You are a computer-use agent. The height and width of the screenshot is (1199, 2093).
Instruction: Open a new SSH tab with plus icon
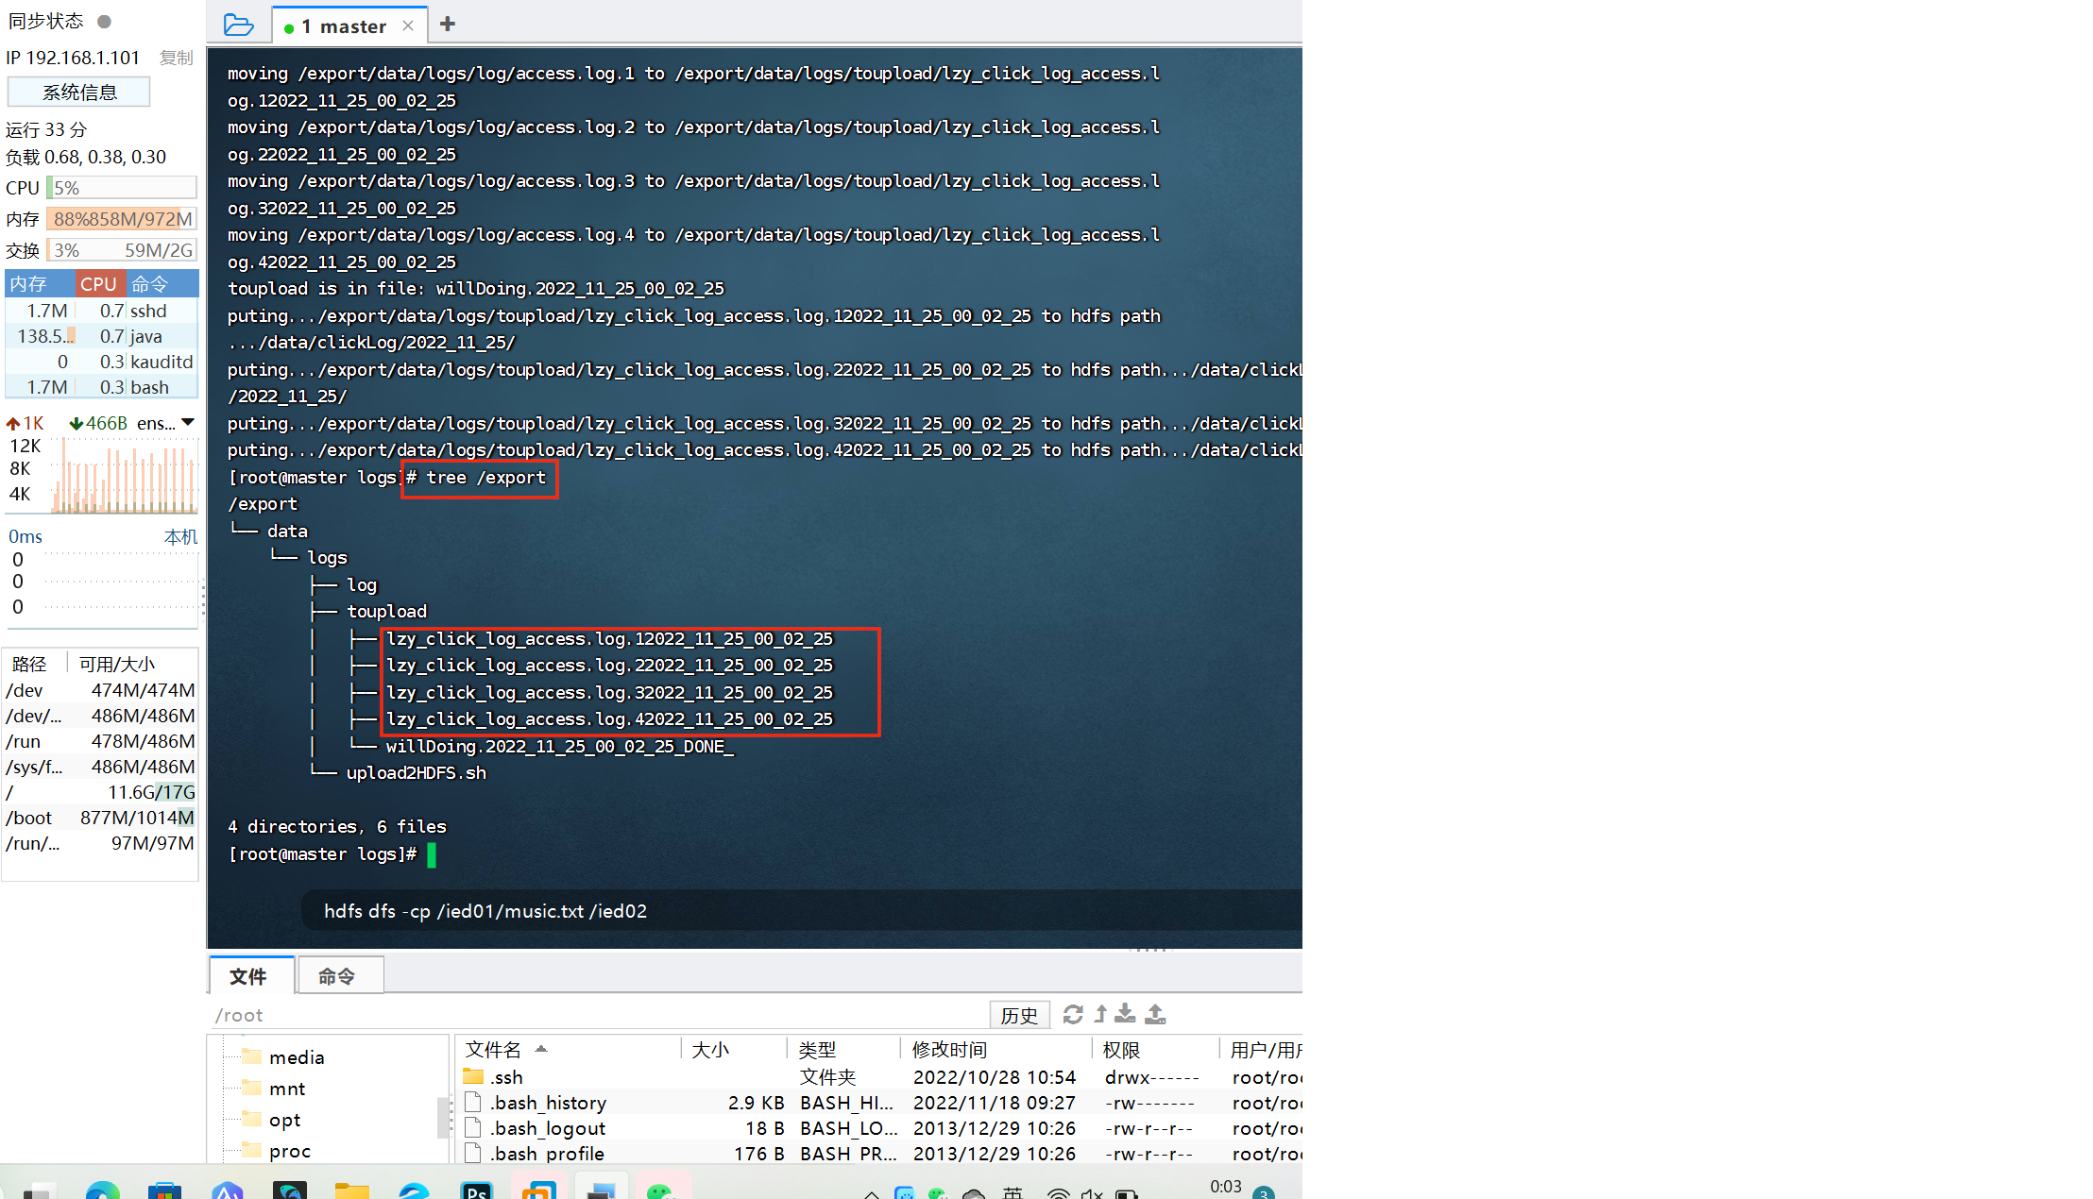tap(446, 24)
